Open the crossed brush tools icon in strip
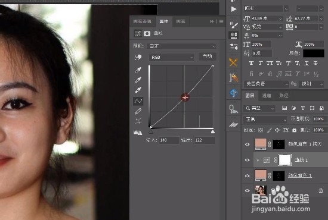 pyautogui.click(x=233, y=62)
